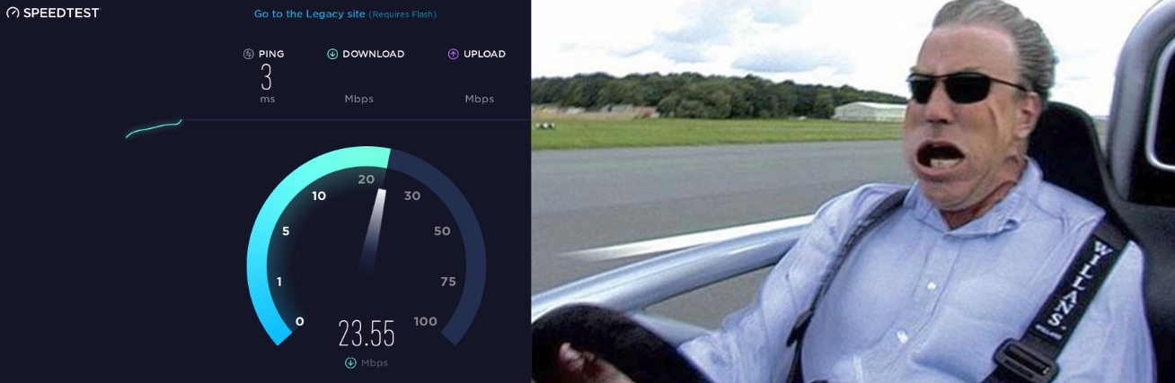Image resolution: width=1175 pixels, height=383 pixels.
Task: Click the SPEEDTEST brand text
Action: tap(61, 13)
